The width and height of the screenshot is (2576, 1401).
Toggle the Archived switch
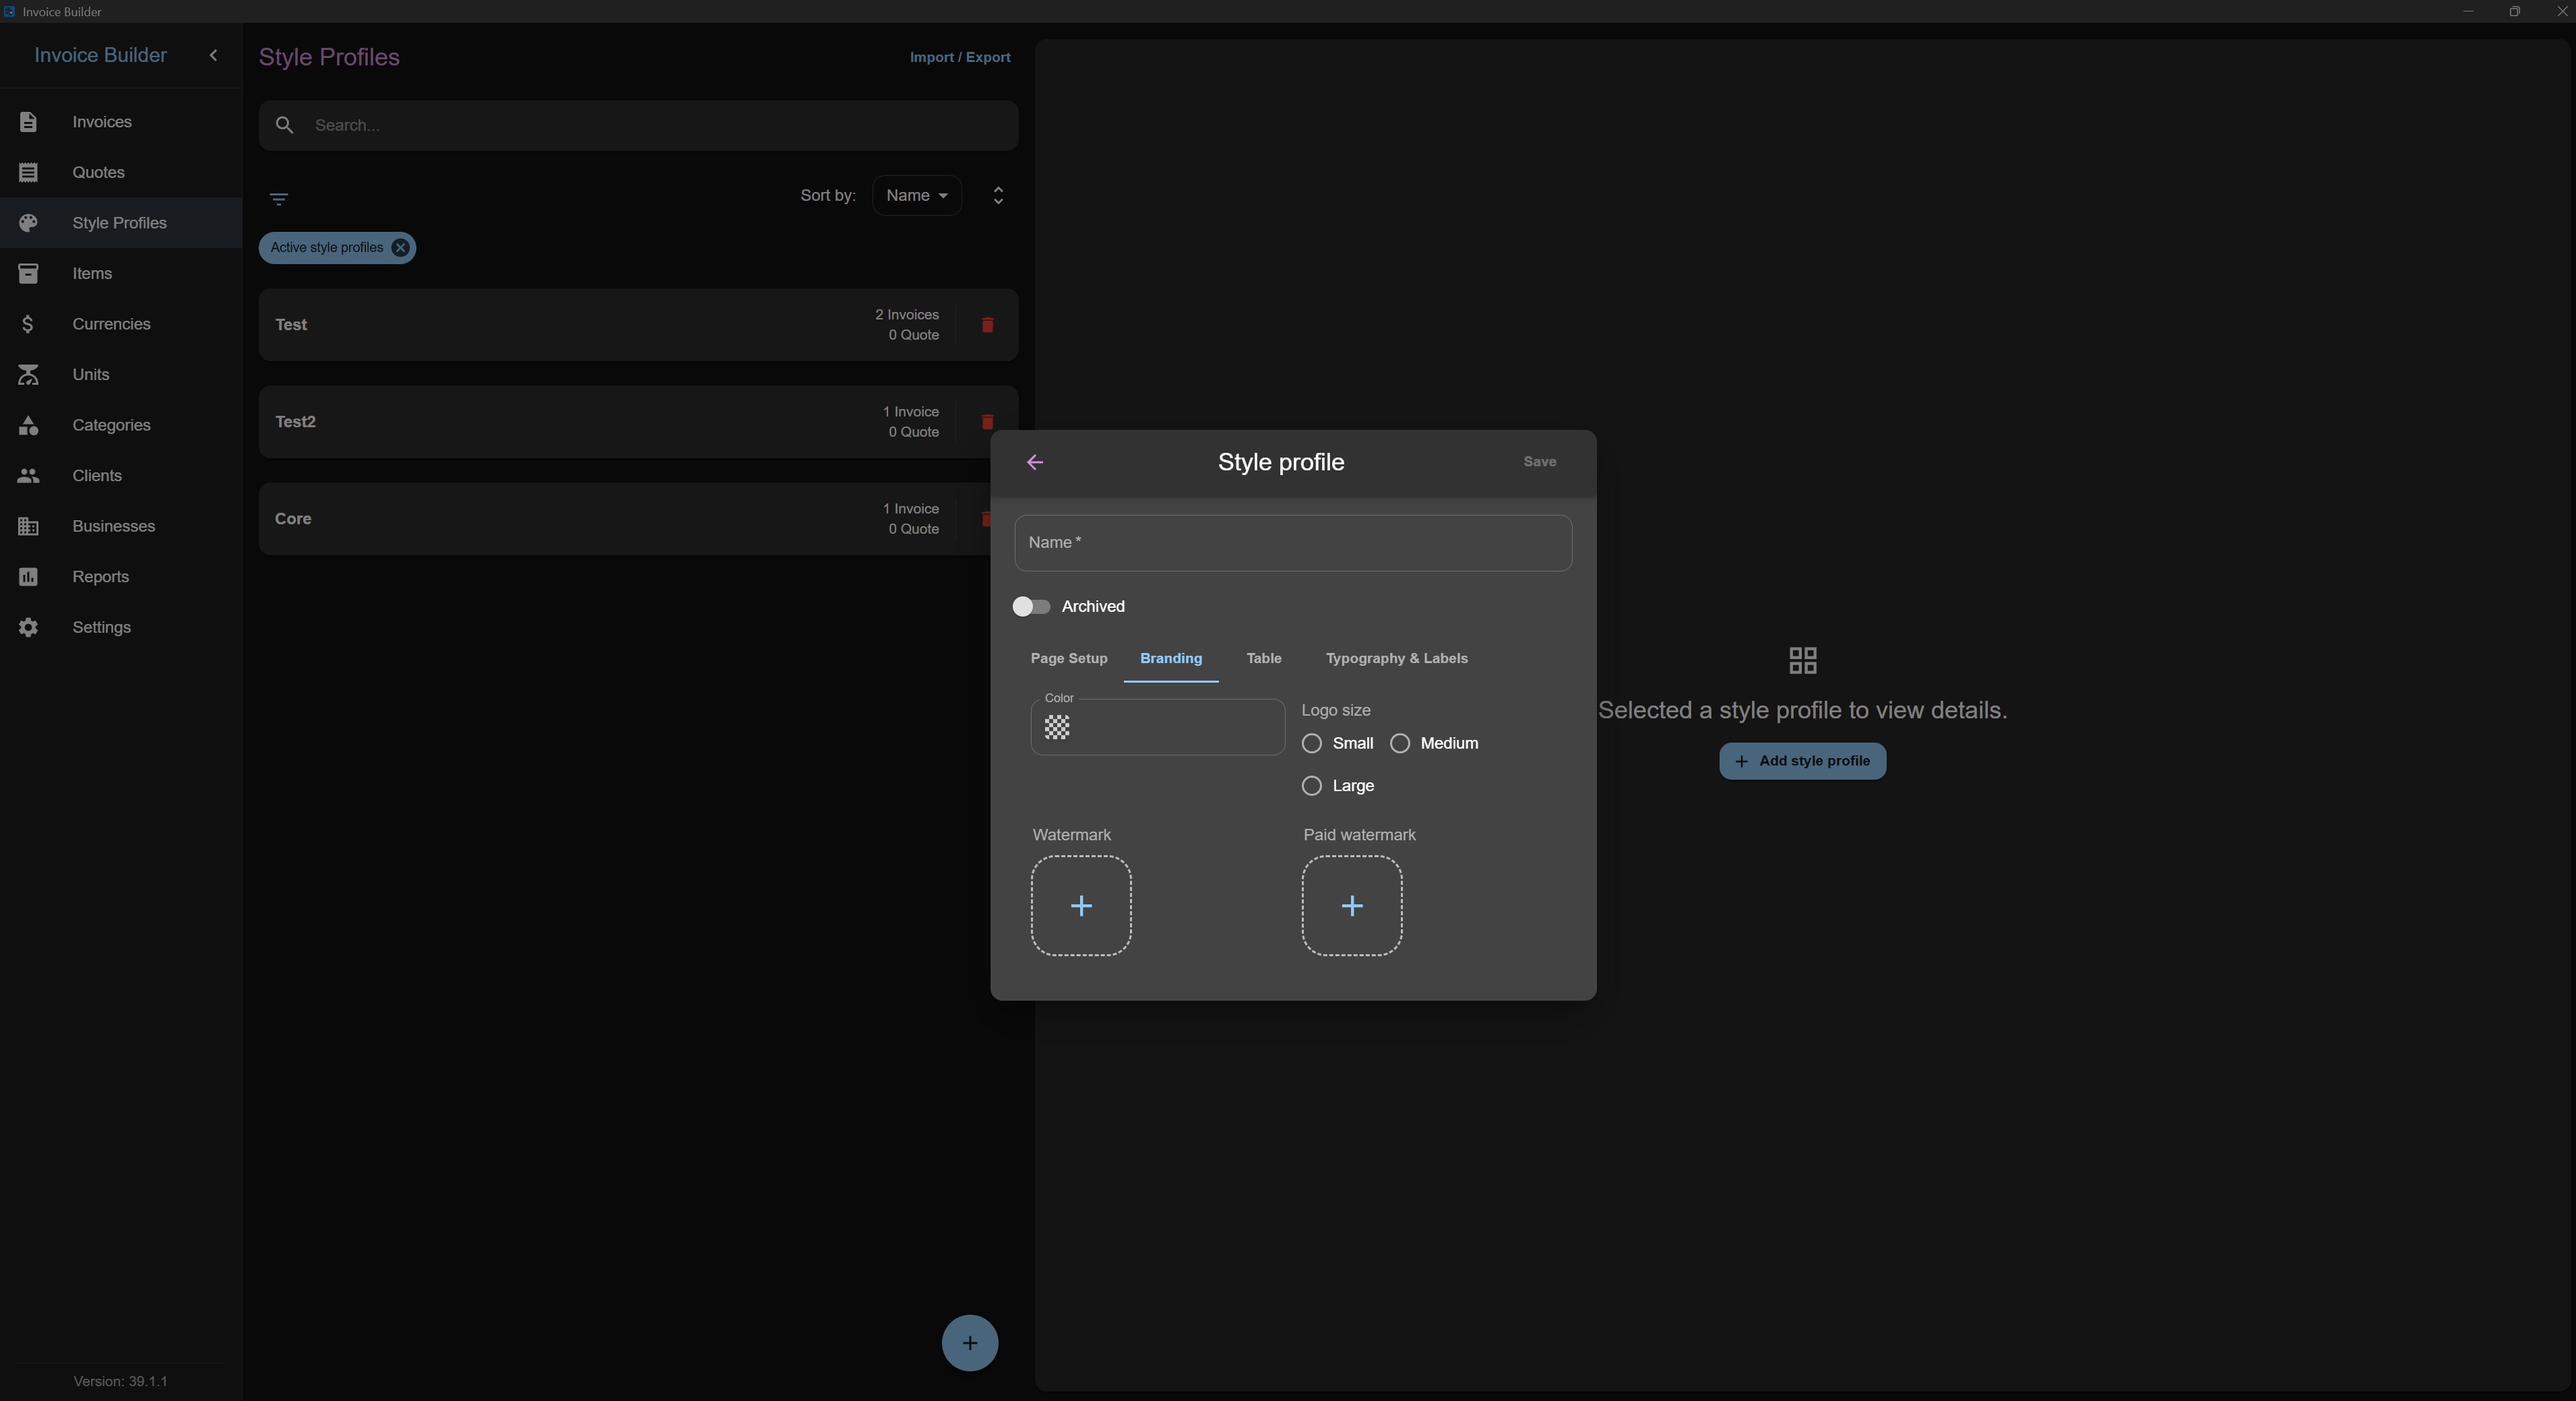[x=1031, y=607]
